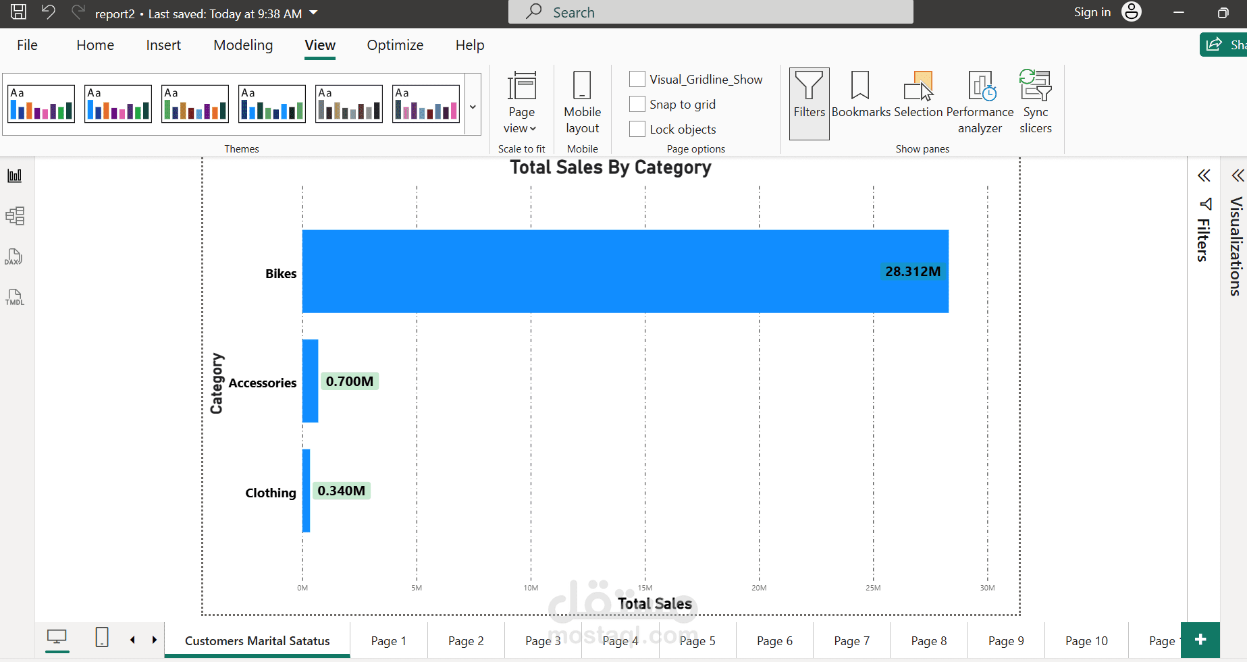
Task: Click the Search input box
Action: click(710, 12)
